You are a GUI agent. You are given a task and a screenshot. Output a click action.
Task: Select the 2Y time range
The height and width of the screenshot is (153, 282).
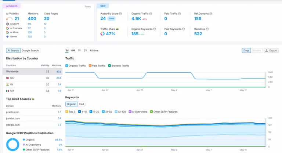85,51
